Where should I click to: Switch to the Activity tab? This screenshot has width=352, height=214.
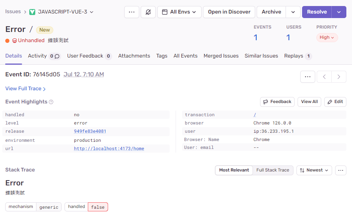coord(37,56)
